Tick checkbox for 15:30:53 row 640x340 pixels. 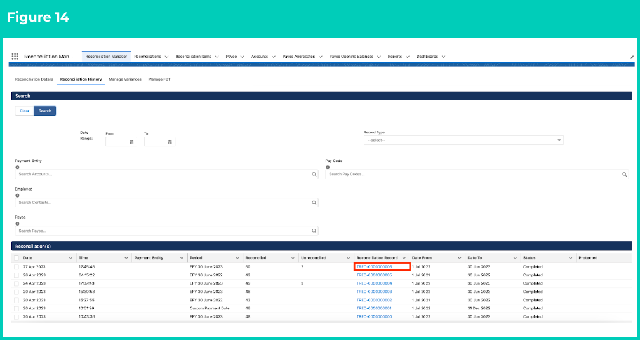[x=17, y=292]
